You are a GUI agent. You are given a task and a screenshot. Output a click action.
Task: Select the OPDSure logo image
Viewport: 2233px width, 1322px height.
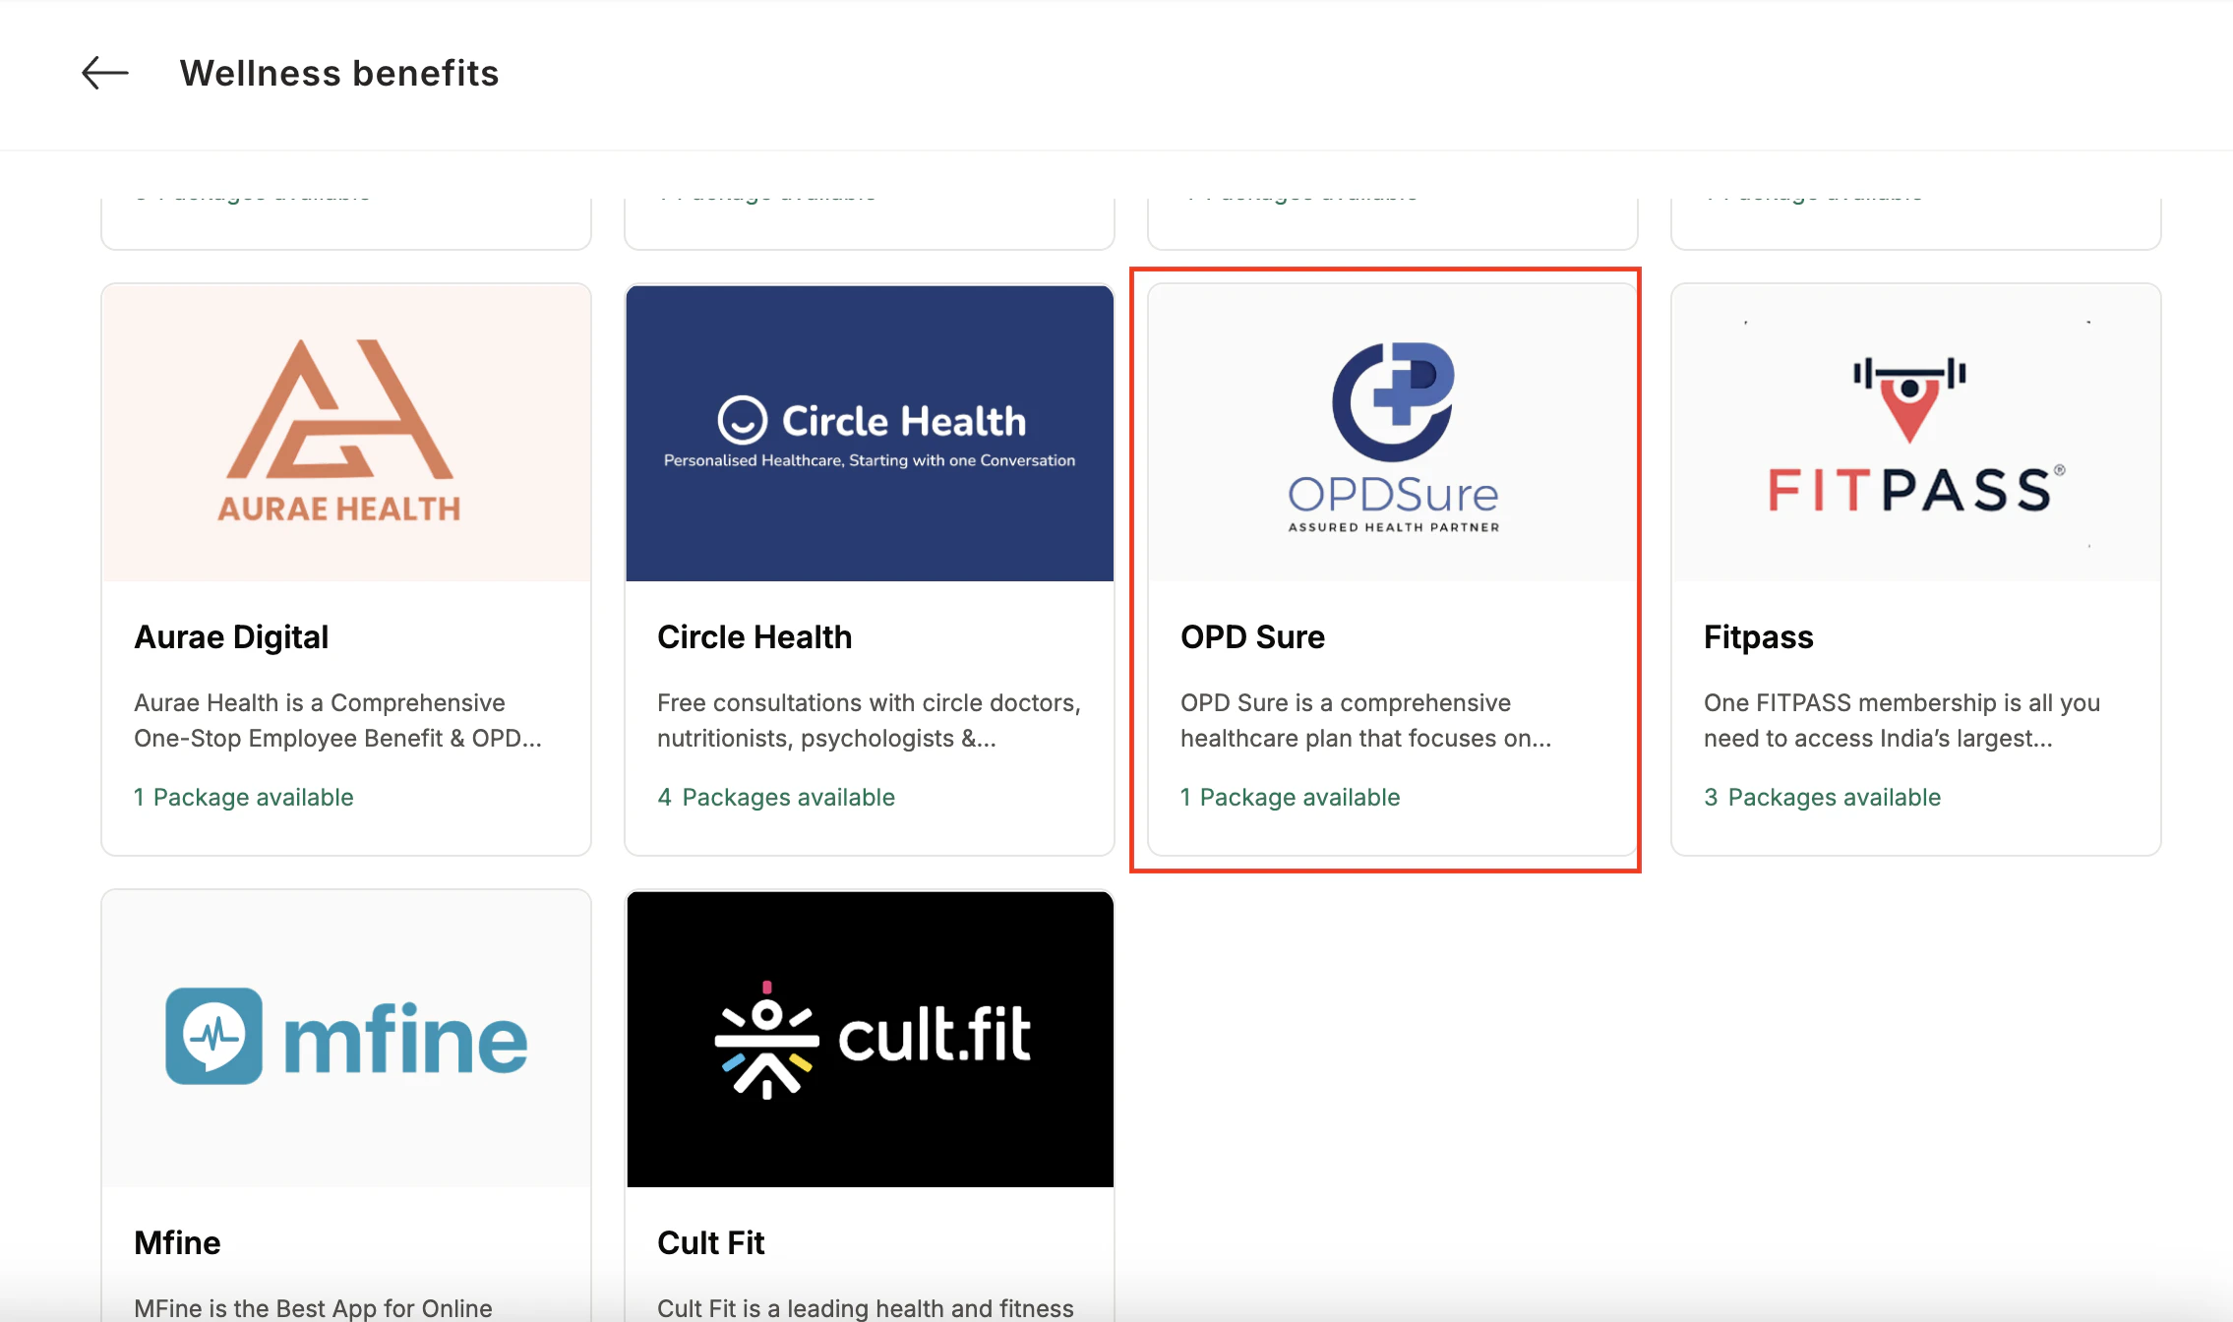1393,433
